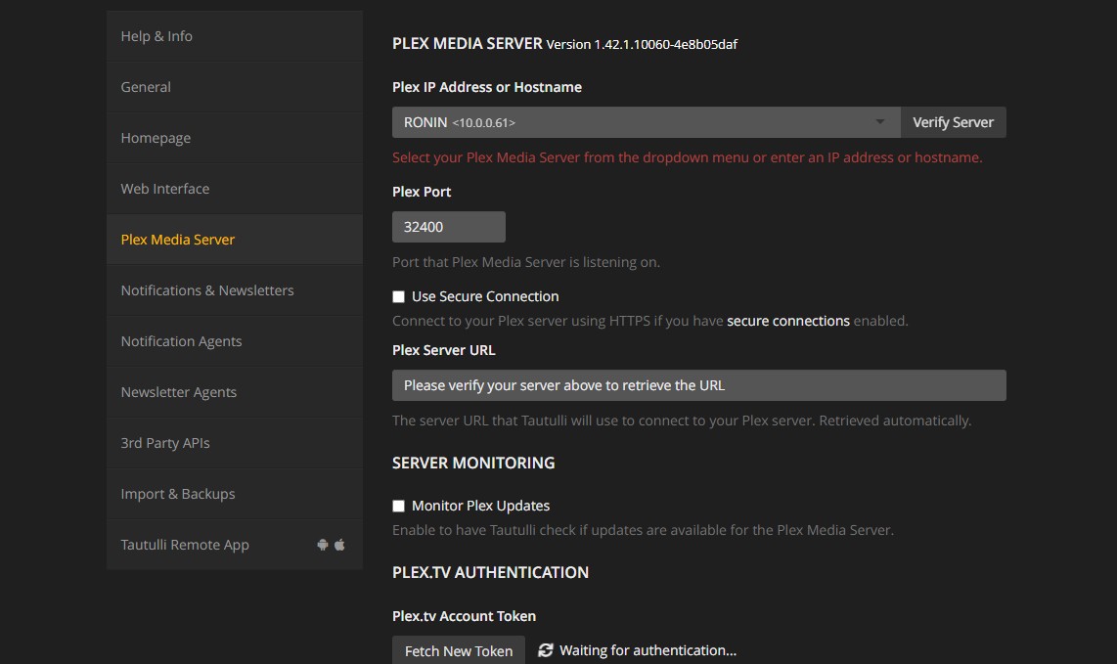Click the Waiting for authentication status text
This screenshot has height=664, width=1117.
click(648, 650)
